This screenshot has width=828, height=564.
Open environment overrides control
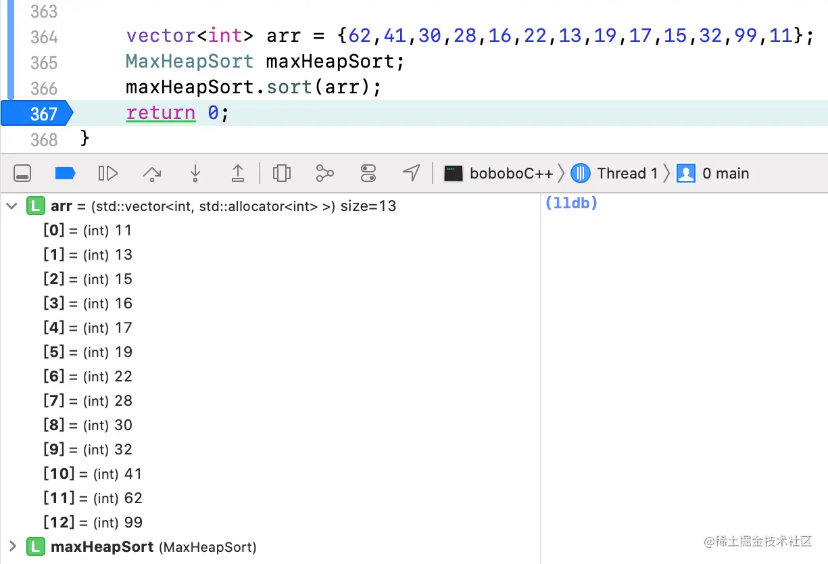point(368,174)
